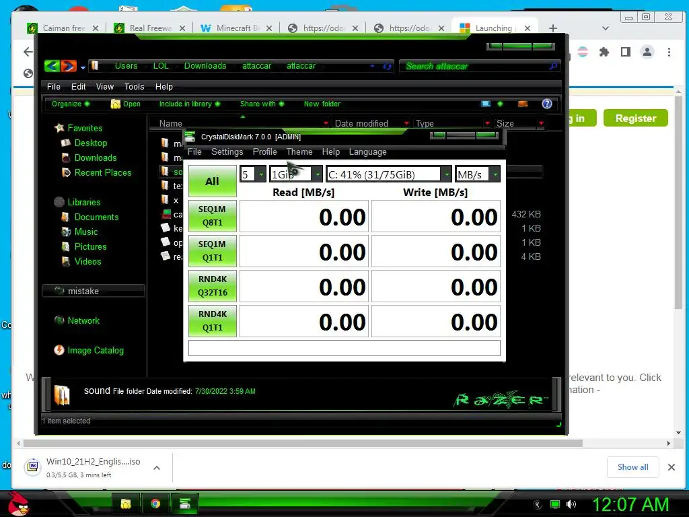This screenshot has width=689, height=517.
Task: Switch to the Minecraft browser tab
Action: (x=238, y=28)
